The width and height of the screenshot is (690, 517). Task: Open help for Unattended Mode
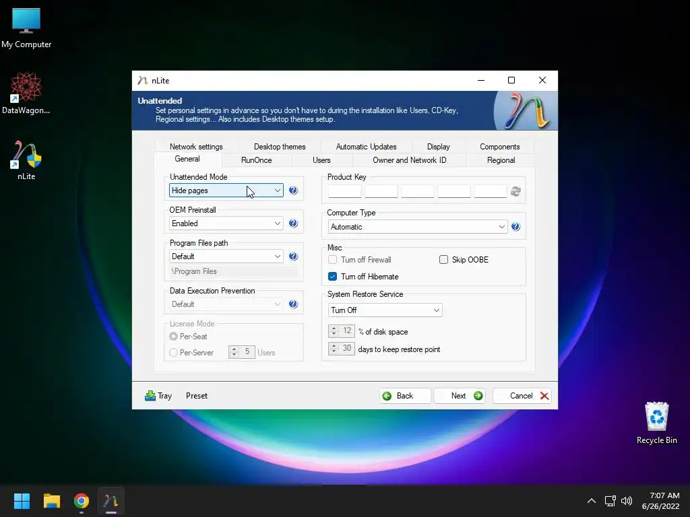[293, 191]
